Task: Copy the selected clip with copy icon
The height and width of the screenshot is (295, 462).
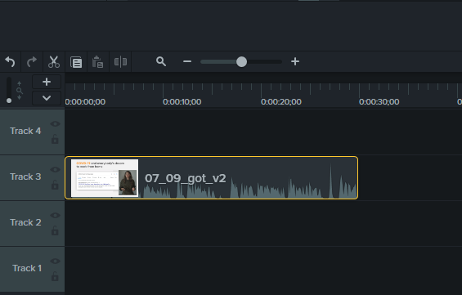Action: click(x=76, y=62)
